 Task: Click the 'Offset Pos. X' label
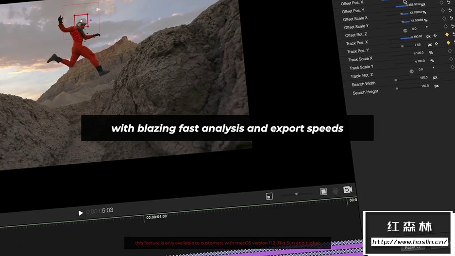[x=352, y=3]
